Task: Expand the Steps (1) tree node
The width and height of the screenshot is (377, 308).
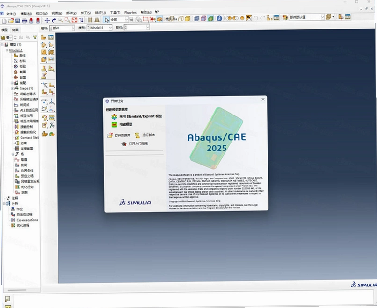Action: 12,88
